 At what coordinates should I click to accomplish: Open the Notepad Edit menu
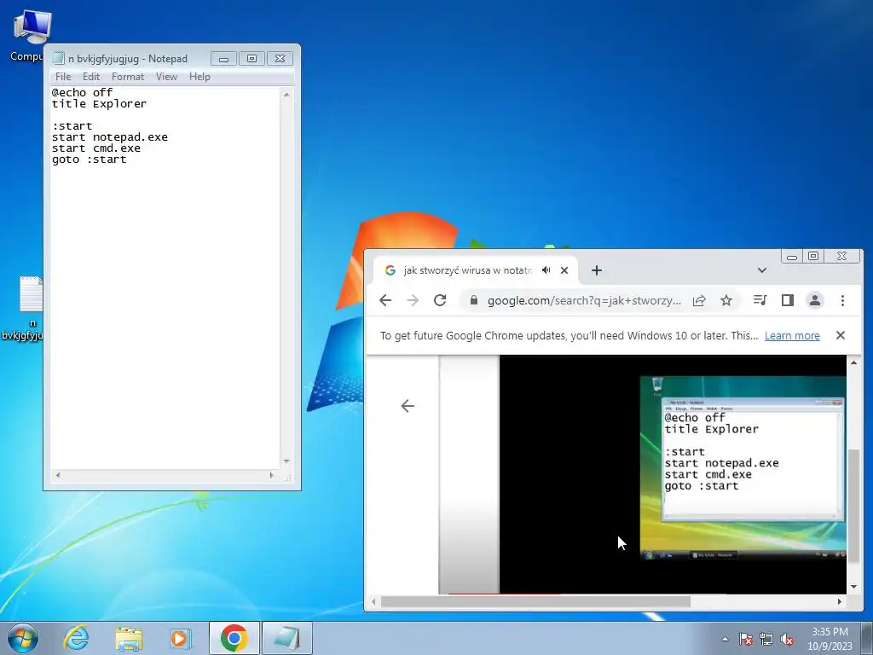pos(90,76)
